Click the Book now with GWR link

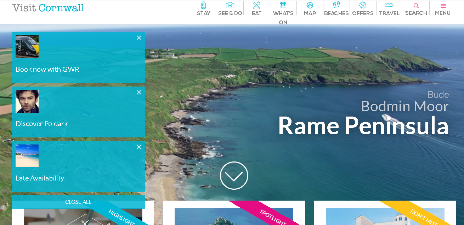pyautogui.click(x=47, y=70)
